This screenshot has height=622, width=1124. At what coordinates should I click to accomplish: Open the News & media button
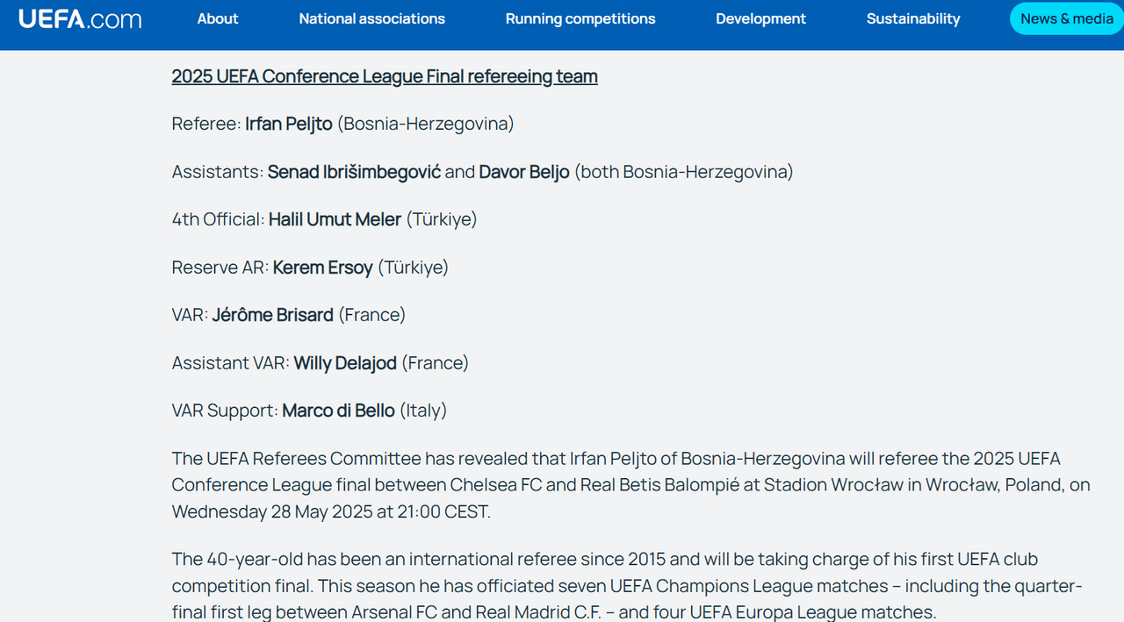pyautogui.click(x=1067, y=18)
